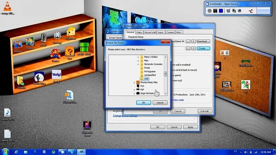Click Apply in Screen Saver Settings
Image resolution: width=276 pixels, height=155 pixels.
[190, 127]
